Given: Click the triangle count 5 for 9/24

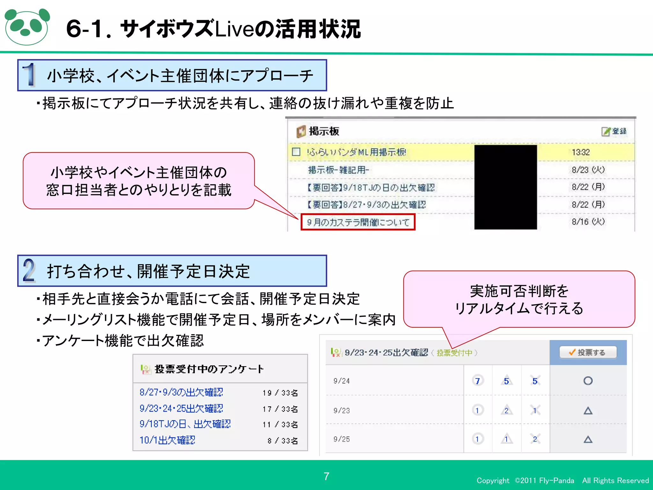Looking at the screenshot, I should click(506, 381).
